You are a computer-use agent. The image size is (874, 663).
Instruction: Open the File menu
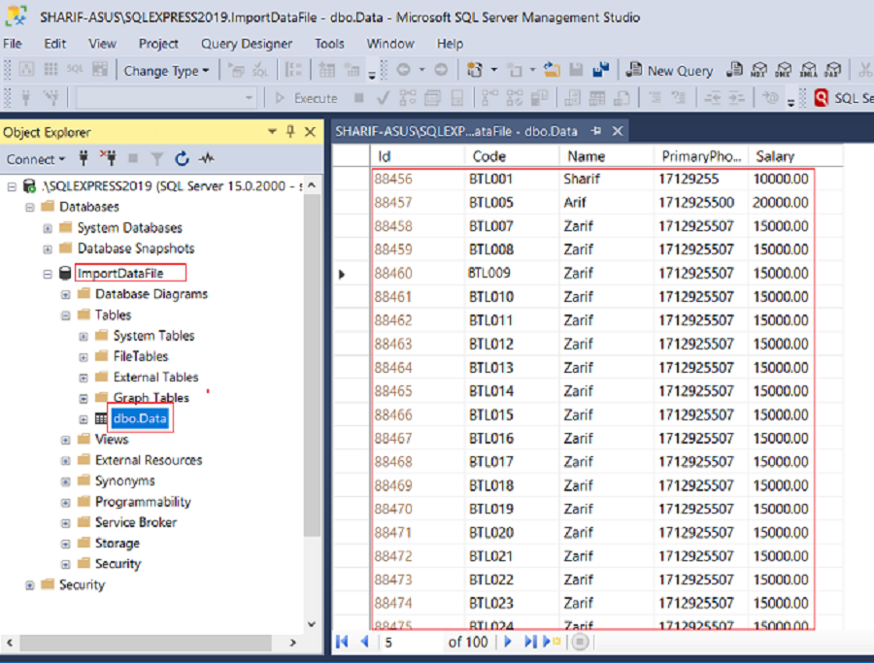coord(13,44)
